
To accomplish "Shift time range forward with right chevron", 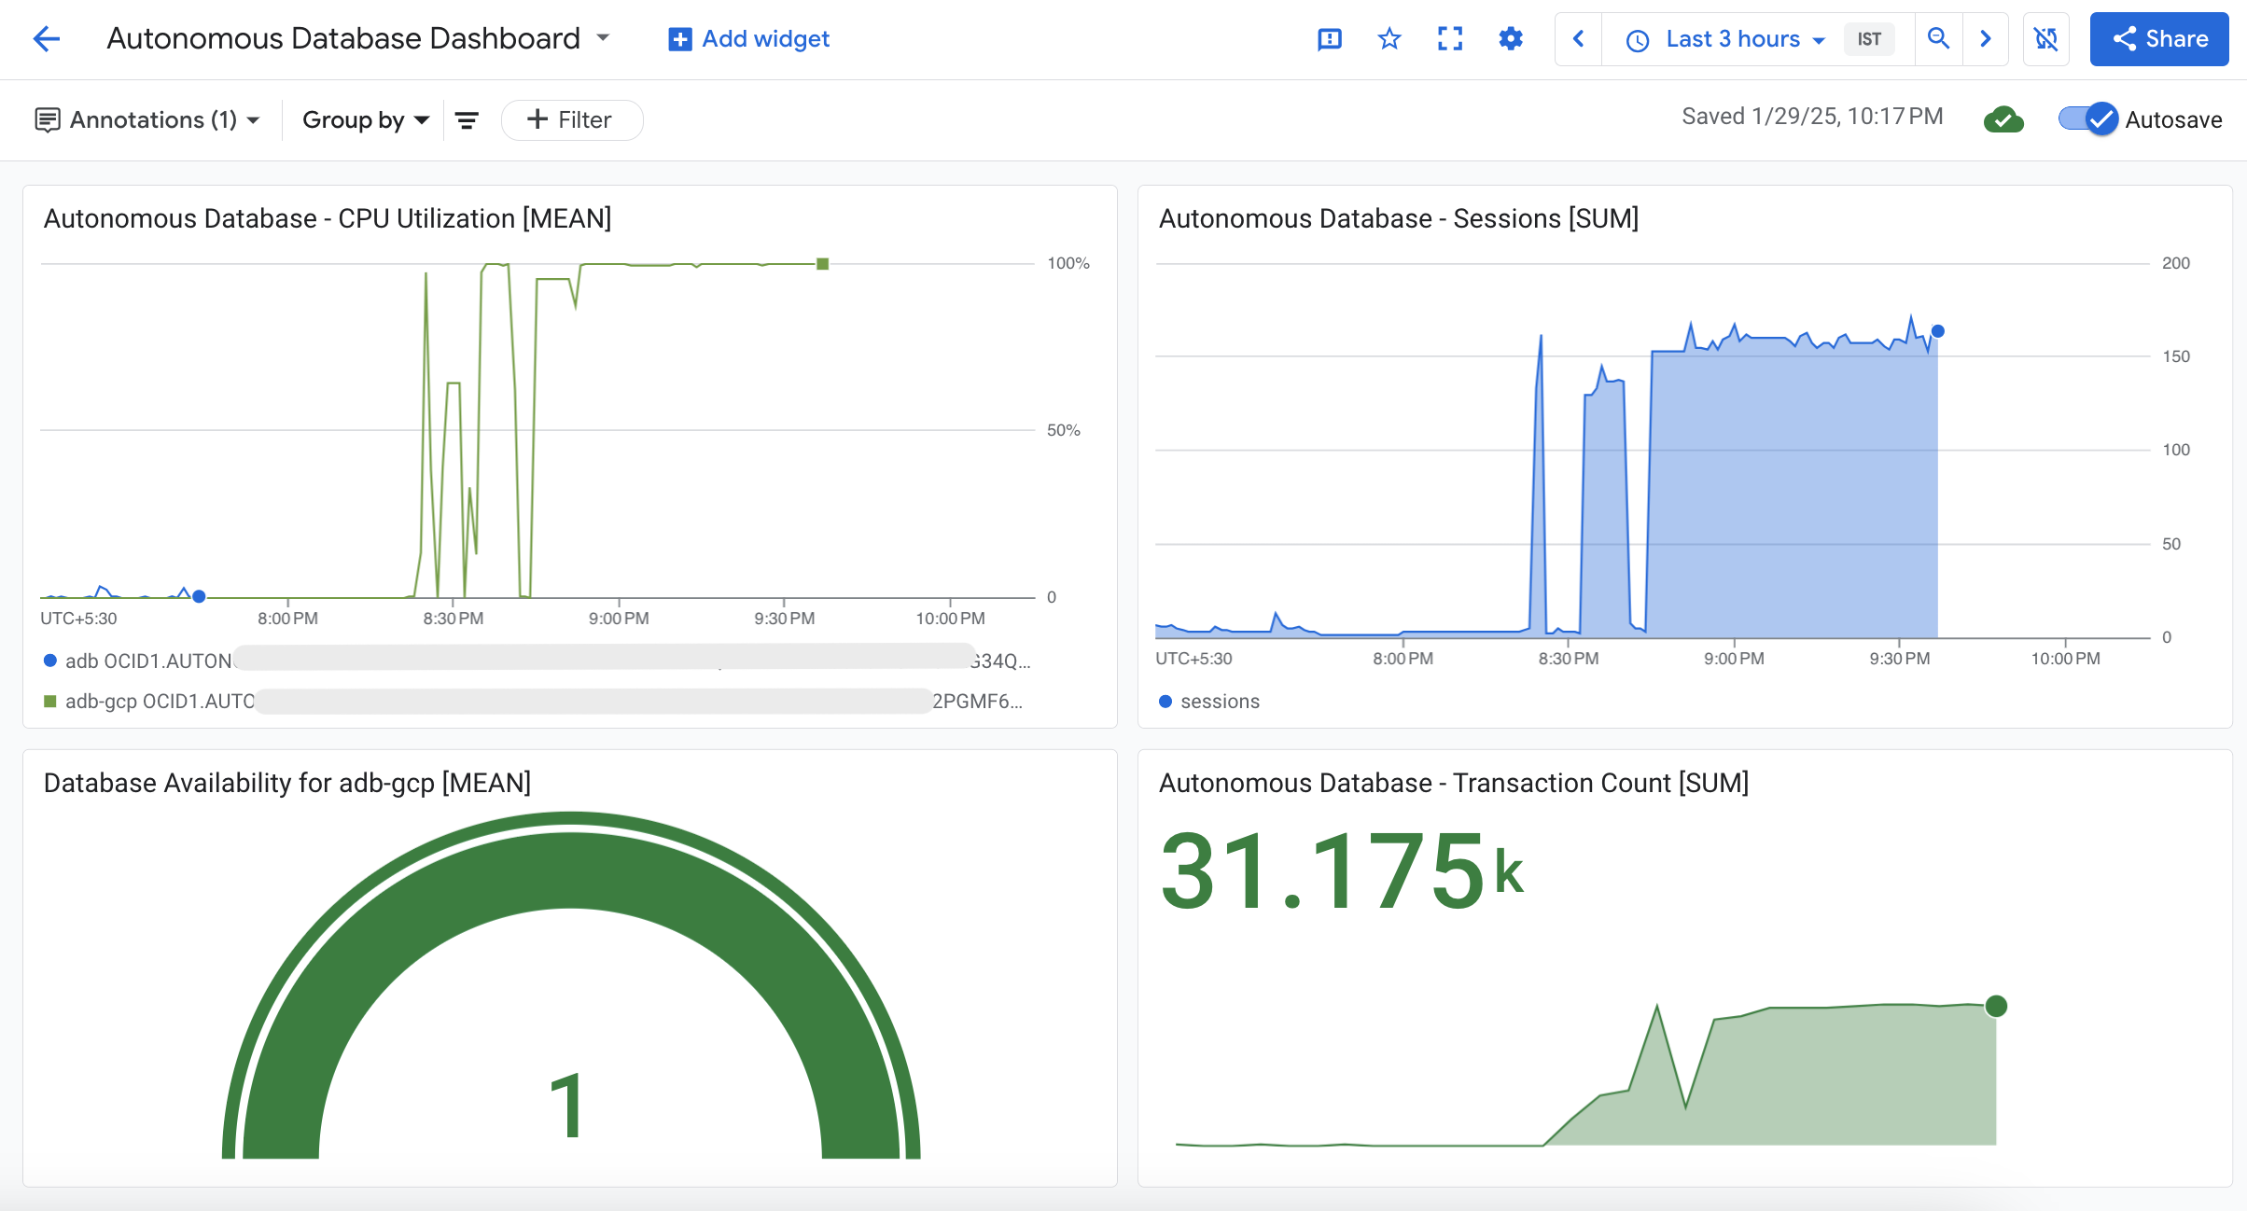I will coord(1986,39).
